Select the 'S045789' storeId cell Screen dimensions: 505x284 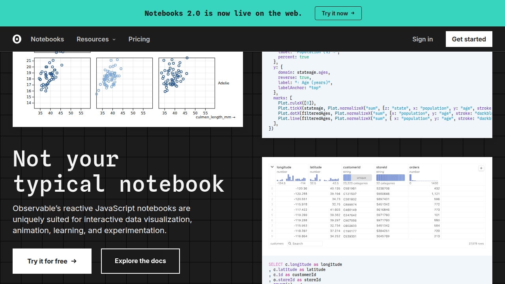[383, 236]
